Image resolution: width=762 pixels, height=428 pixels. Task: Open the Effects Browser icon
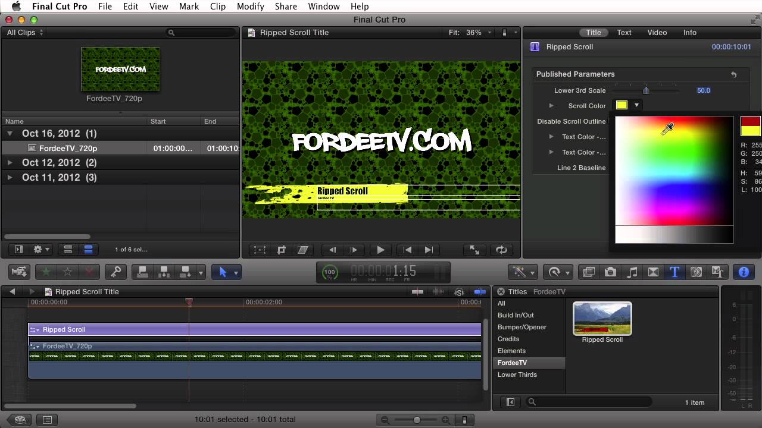pos(589,272)
